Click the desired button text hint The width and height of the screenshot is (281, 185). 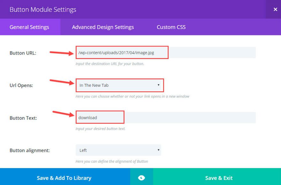tap(101, 129)
